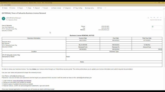Click the reply arrow beside the timestamp
This screenshot has width=165, height=92.
(151, 18)
